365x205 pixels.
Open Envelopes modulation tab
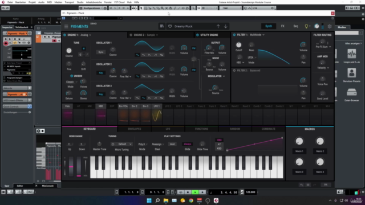(135, 129)
